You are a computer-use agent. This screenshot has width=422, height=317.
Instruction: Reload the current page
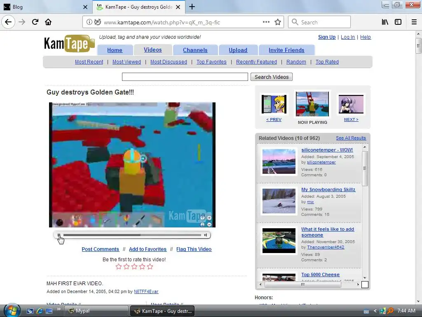[35, 22]
